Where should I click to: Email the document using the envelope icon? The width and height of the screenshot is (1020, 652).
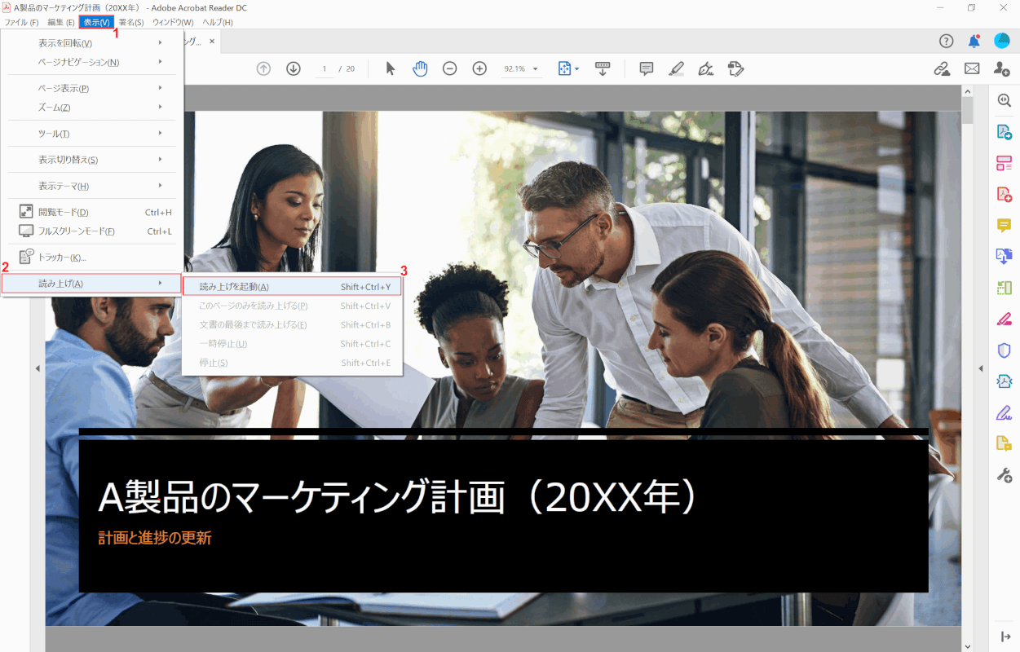(x=972, y=68)
